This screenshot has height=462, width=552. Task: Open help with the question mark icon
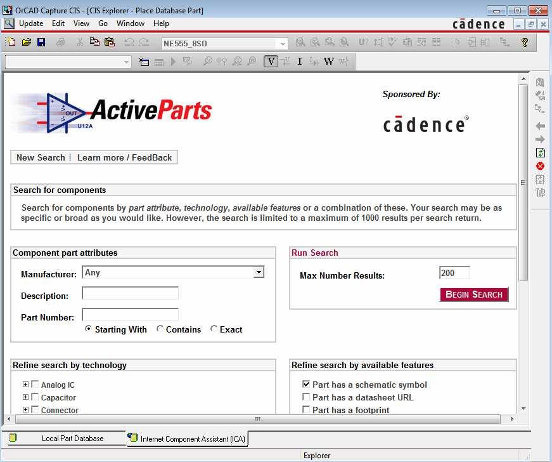[525, 43]
